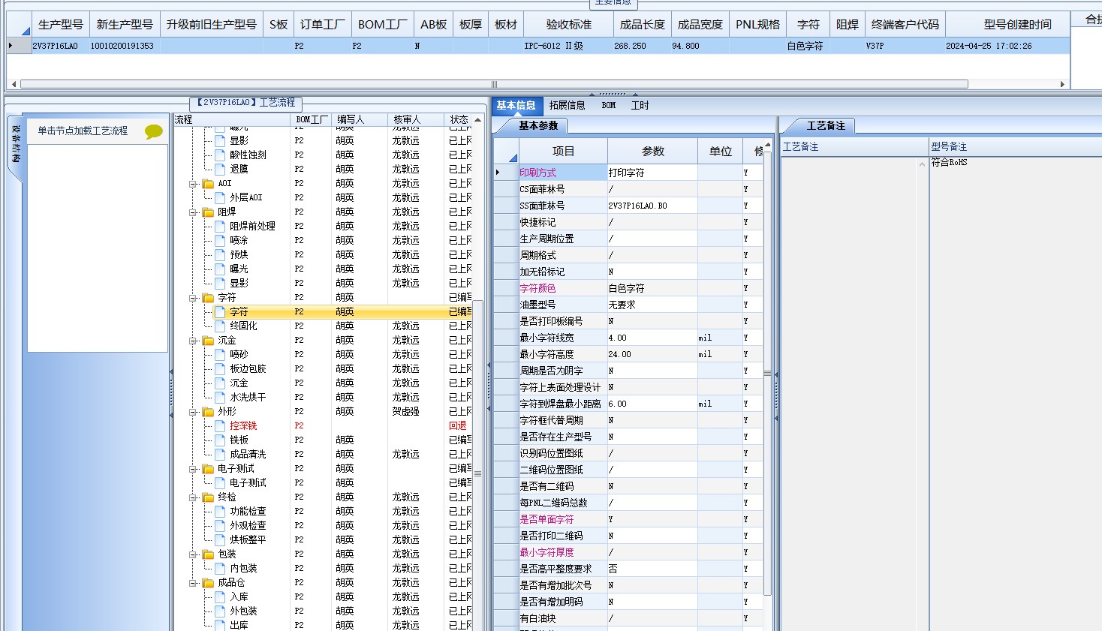
Task: Click the document icon beside 成品清洗
Action: [220, 455]
